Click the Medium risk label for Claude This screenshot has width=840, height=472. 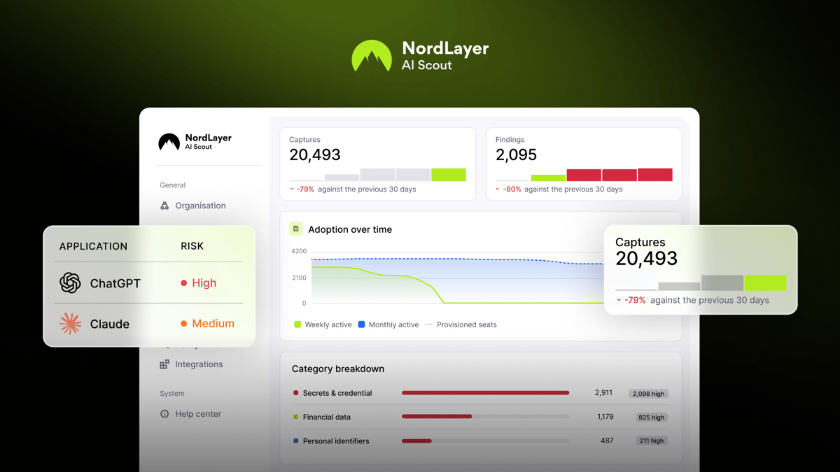207,324
